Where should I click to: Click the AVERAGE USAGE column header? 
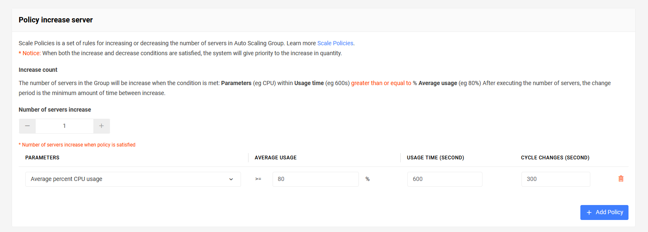click(275, 158)
